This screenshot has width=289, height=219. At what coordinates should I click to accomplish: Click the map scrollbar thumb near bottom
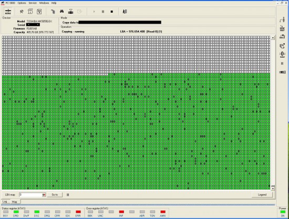[x=273, y=186]
